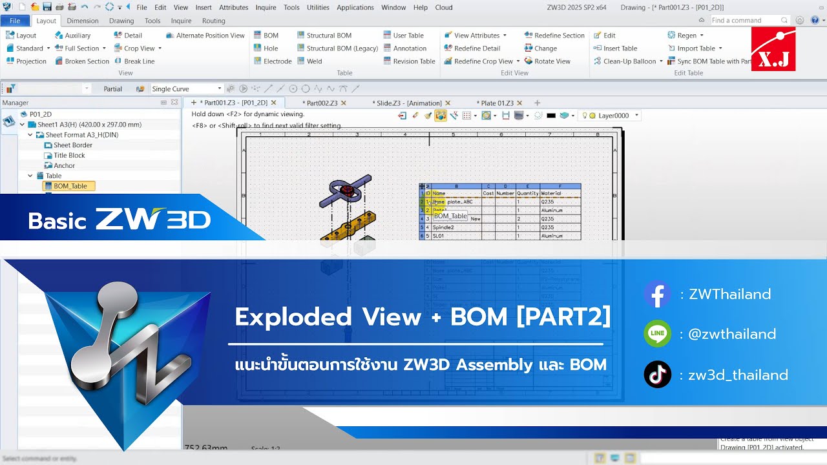Switch to the Dimension ribbon tab

[83, 21]
